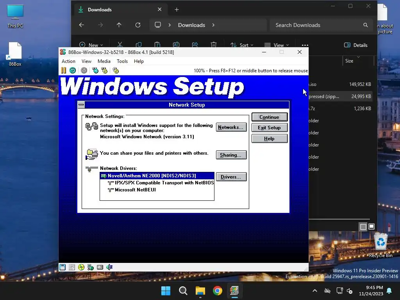Click the ACPI power button icon

84,70
